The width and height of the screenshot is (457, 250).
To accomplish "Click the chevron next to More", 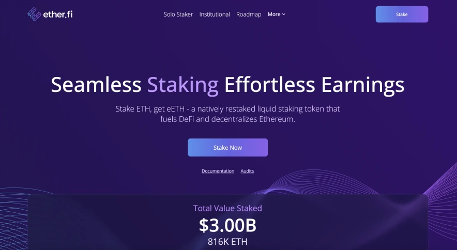I will tap(284, 14).
